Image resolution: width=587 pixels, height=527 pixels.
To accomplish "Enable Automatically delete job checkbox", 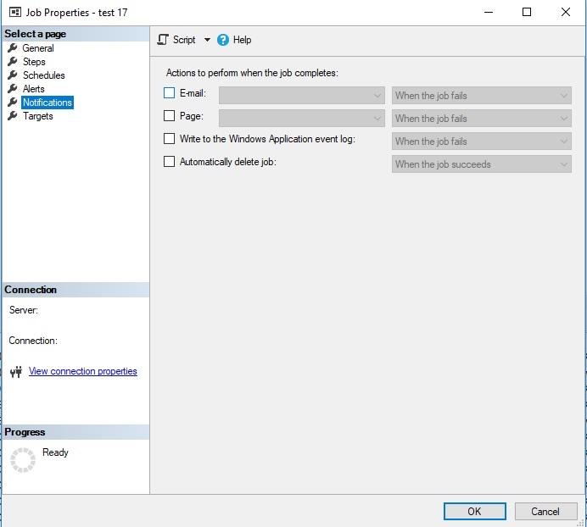I will 170,162.
